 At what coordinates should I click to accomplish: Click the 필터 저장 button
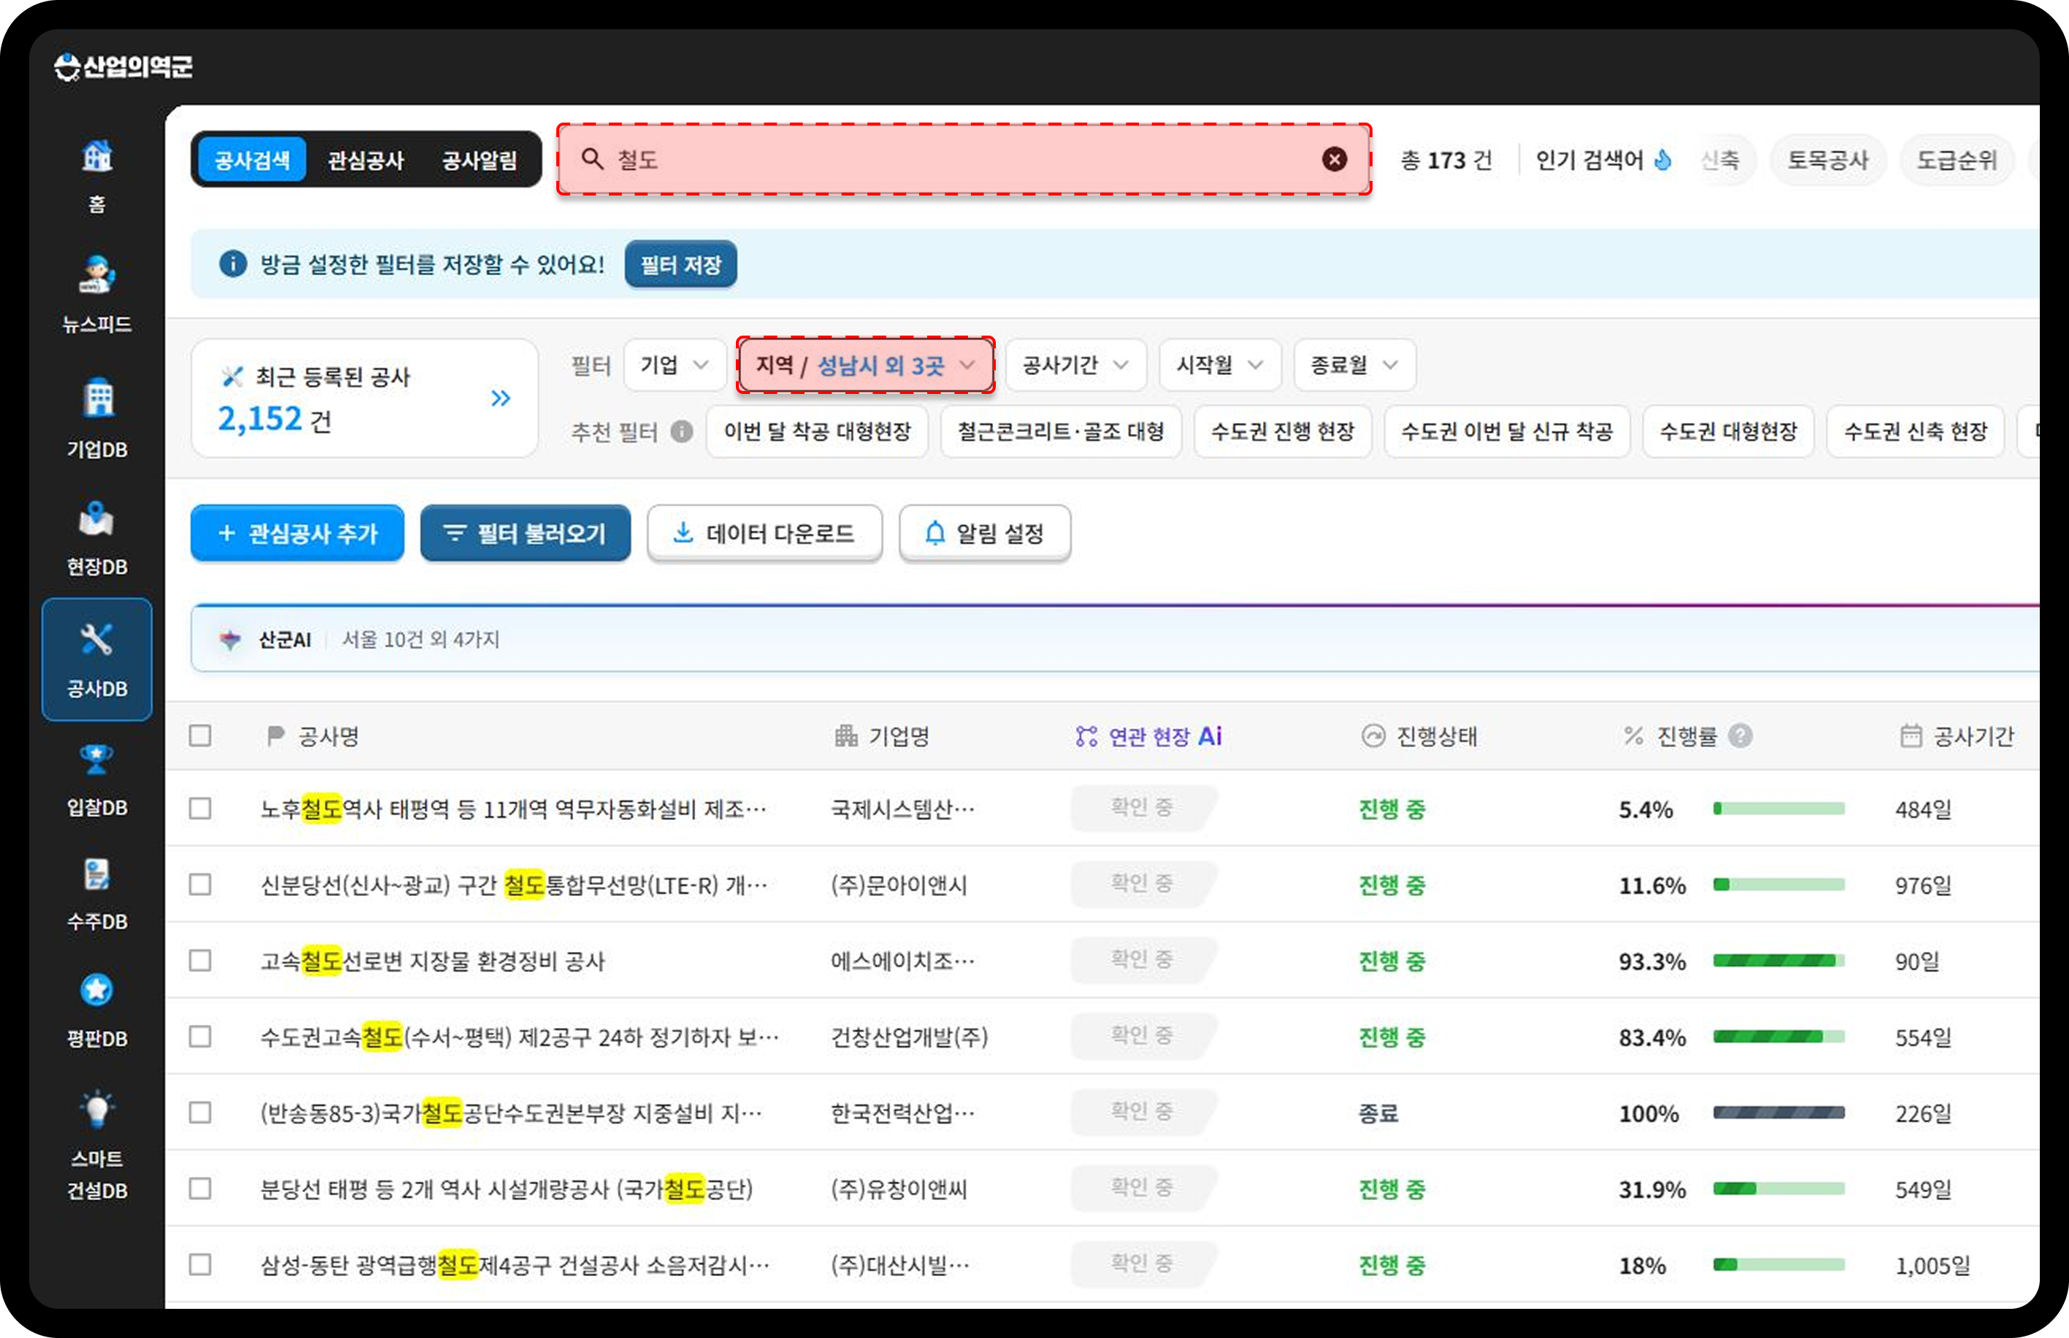[680, 264]
